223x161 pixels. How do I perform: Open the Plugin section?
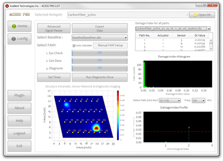20,96
